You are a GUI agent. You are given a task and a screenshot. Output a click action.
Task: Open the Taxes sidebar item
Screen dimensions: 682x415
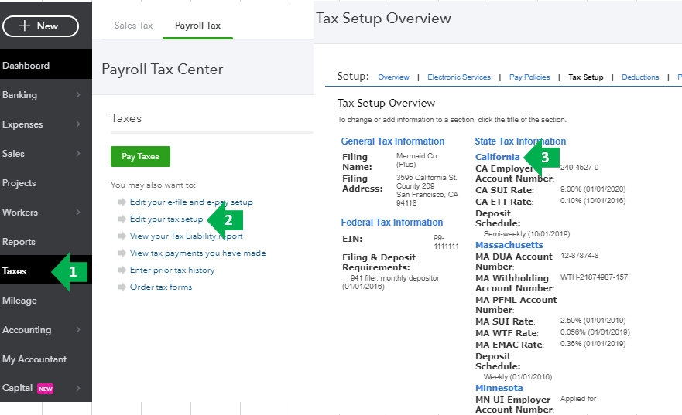(x=15, y=271)
